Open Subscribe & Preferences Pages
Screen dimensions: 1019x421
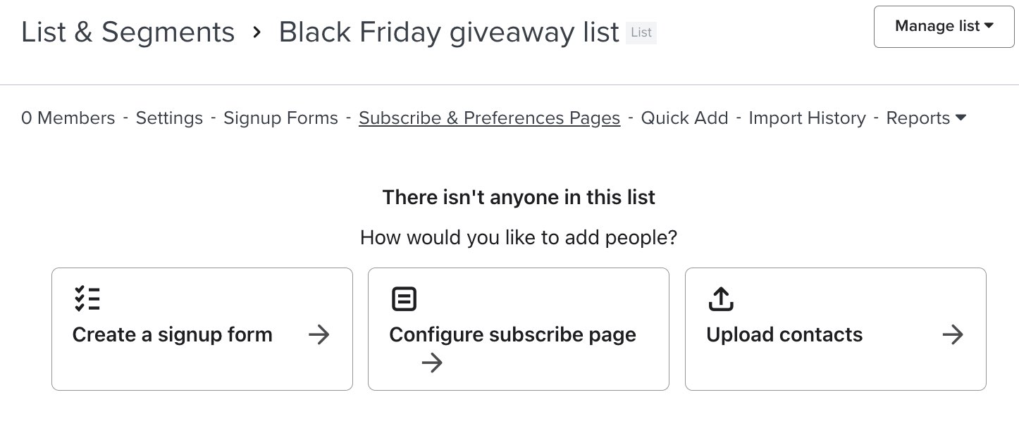(x=489, y=118)
